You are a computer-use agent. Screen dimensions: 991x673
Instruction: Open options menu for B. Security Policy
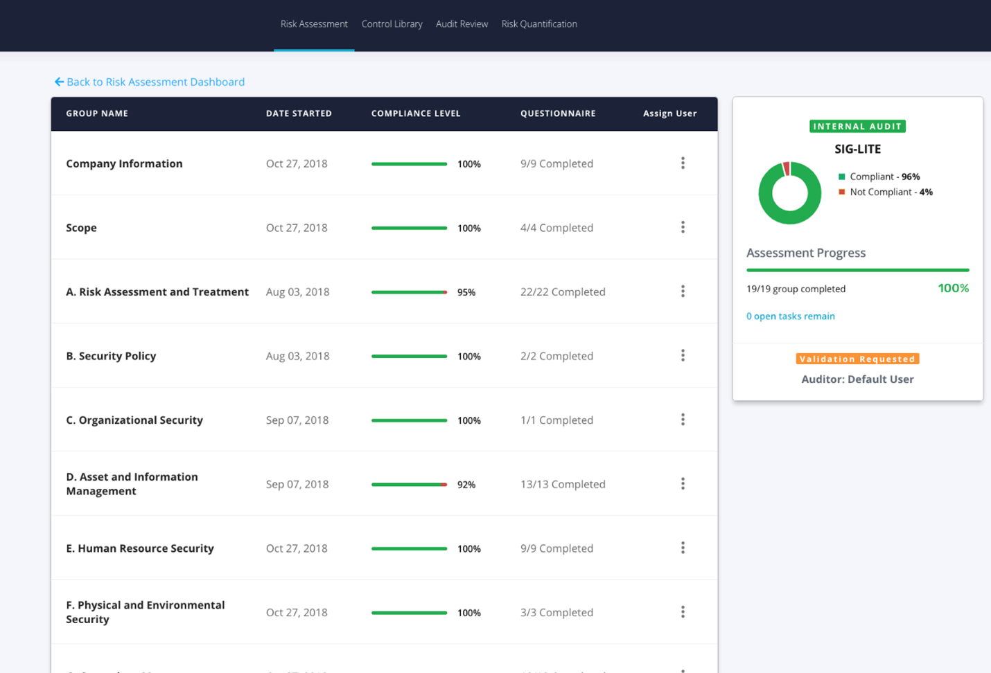click(683, 355)
